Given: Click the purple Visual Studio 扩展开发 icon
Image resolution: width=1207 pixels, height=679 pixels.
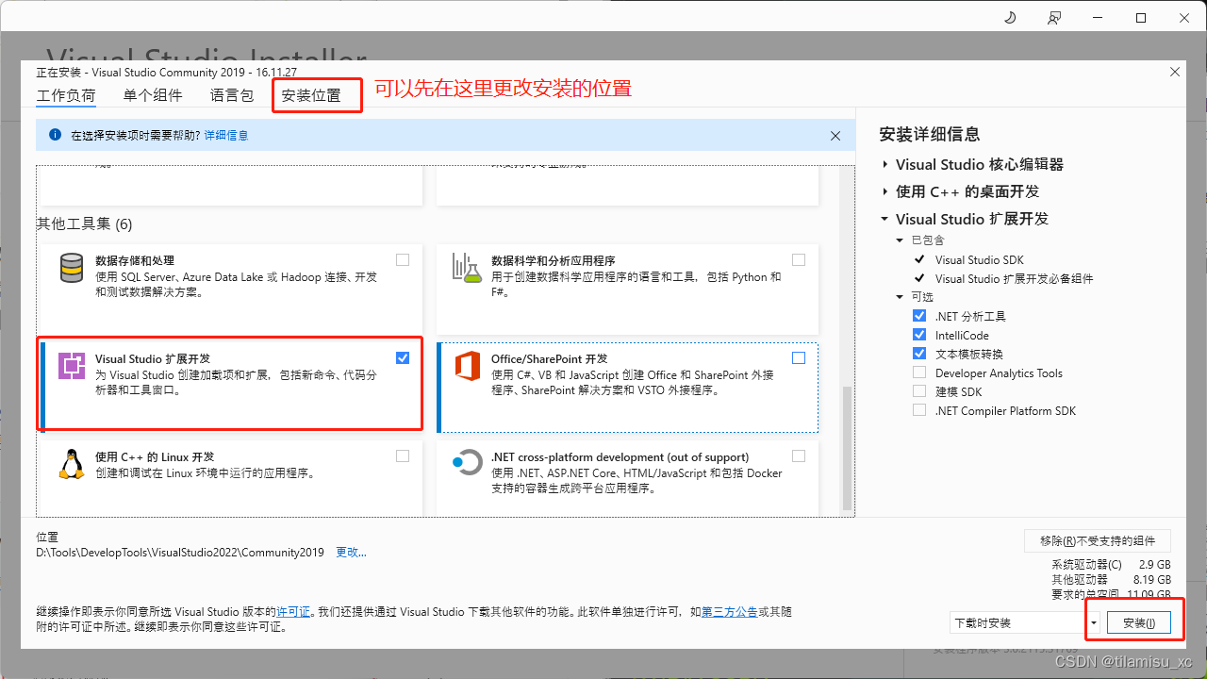Looking at the screenshot, I should (x=72, y=365).
